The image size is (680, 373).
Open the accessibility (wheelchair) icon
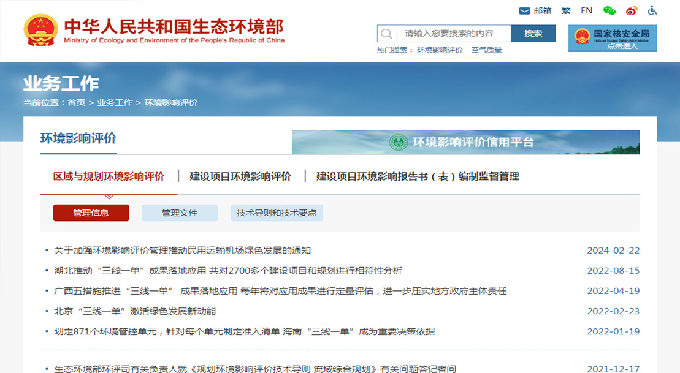(x=651, y=10)
